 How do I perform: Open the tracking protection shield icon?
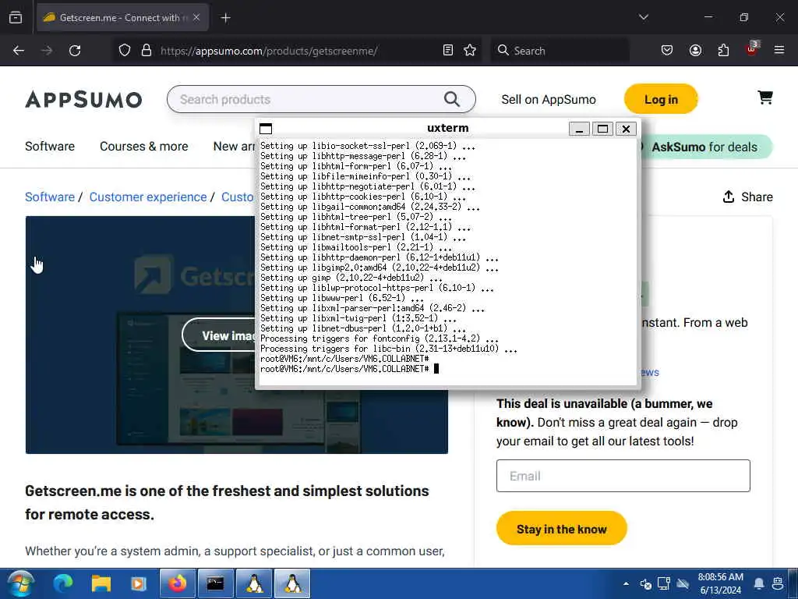125,51
